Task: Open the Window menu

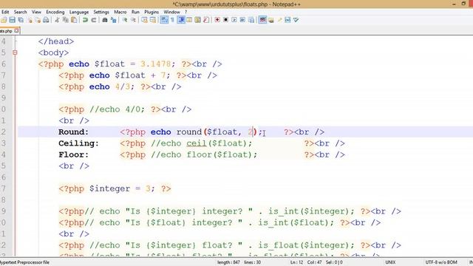Action: click(x=171, y=12)
